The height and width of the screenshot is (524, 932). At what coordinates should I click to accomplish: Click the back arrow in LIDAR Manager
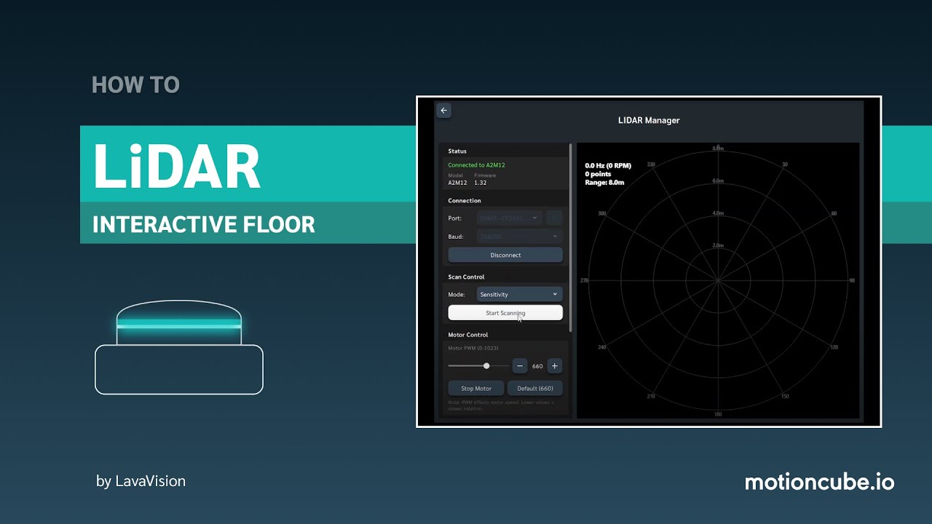pyautogui.click(x=444, y=111)
